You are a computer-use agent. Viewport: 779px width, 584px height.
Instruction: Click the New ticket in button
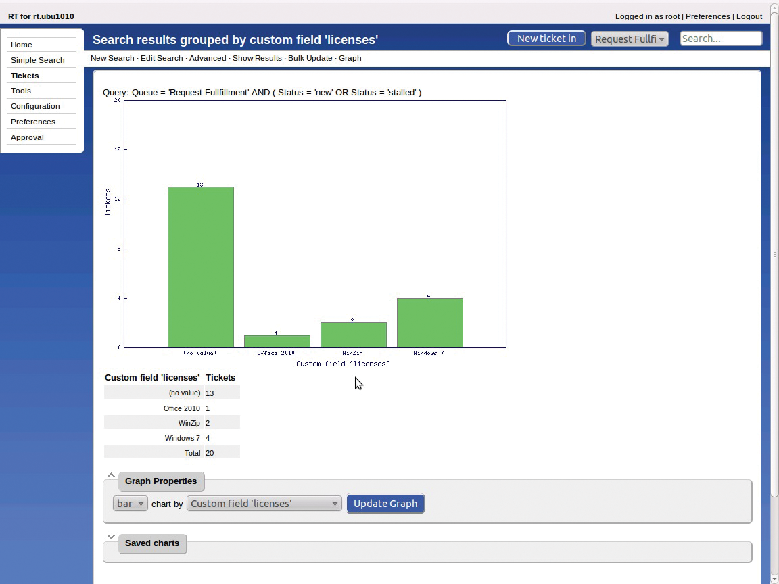coord(546,39)
